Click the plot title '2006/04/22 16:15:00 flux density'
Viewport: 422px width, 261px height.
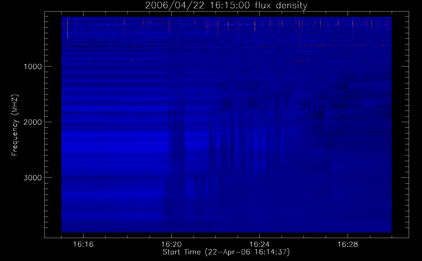point(226,5)
